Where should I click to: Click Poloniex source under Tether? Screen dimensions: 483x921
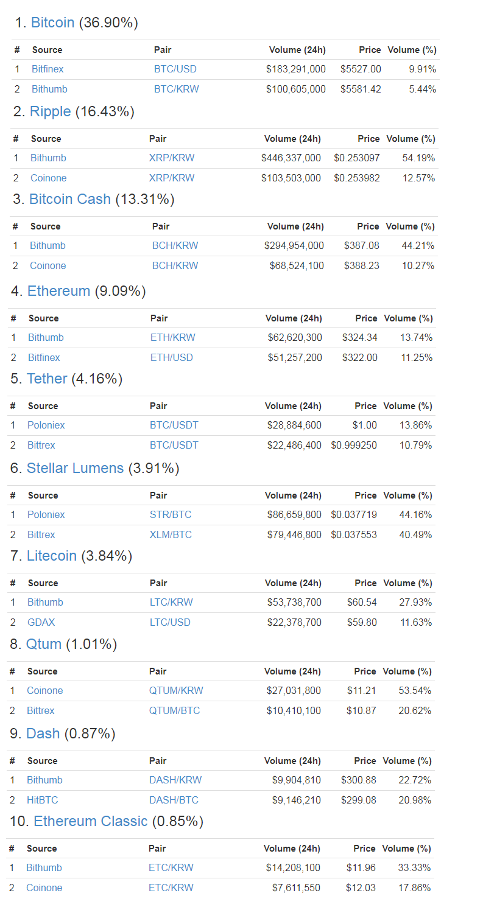click(46, 425)
